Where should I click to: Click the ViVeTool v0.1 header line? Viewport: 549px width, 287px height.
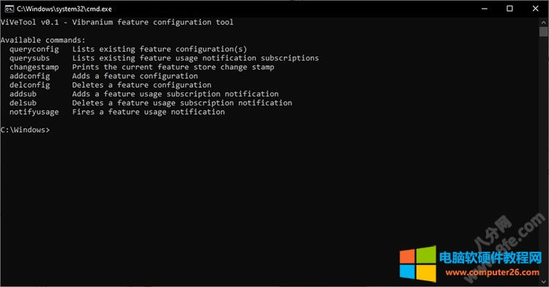tap(117, 23)
